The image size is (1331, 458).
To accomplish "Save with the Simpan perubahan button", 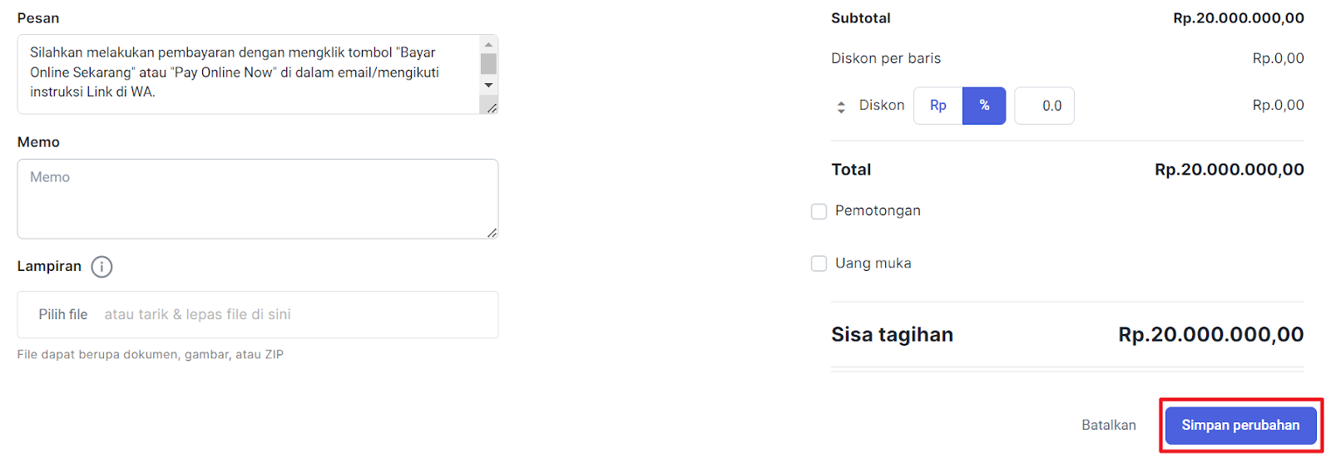I will coord(1240,426).
